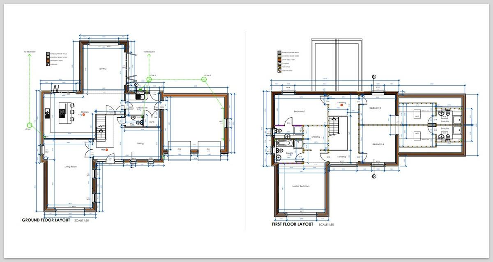This screenshot has width=493, height=262.
Task: Click the Bedroom 4 label
Action: pyautogui.click(x=378, y=144)
